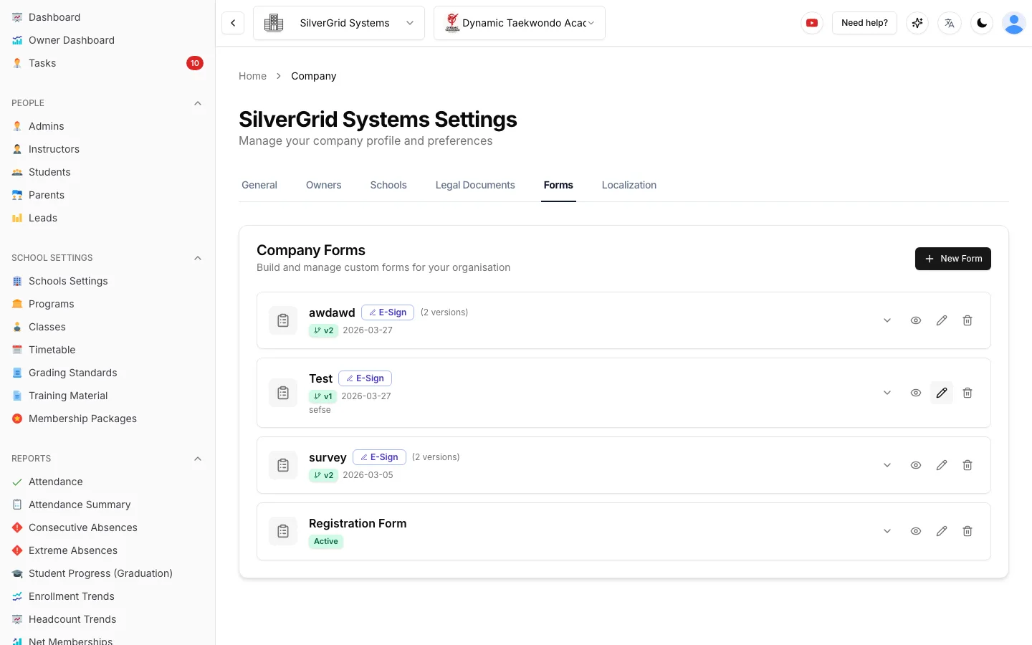Edit the awdawd form pencil icon
This screenshot has width=1032, height=645.
pos(942,320)
